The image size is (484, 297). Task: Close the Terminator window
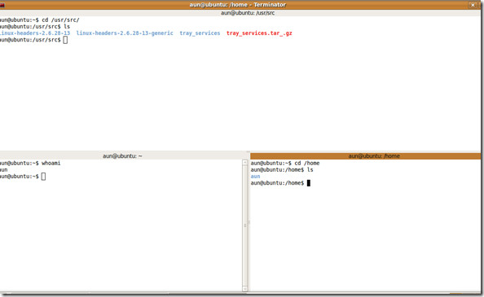click(473, 5)
